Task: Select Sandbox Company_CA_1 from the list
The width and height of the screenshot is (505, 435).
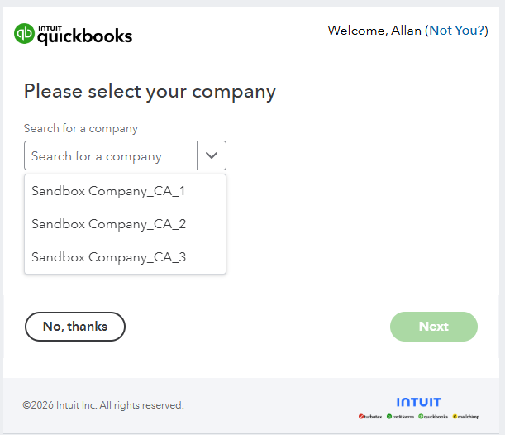Action: coord(108,191)
